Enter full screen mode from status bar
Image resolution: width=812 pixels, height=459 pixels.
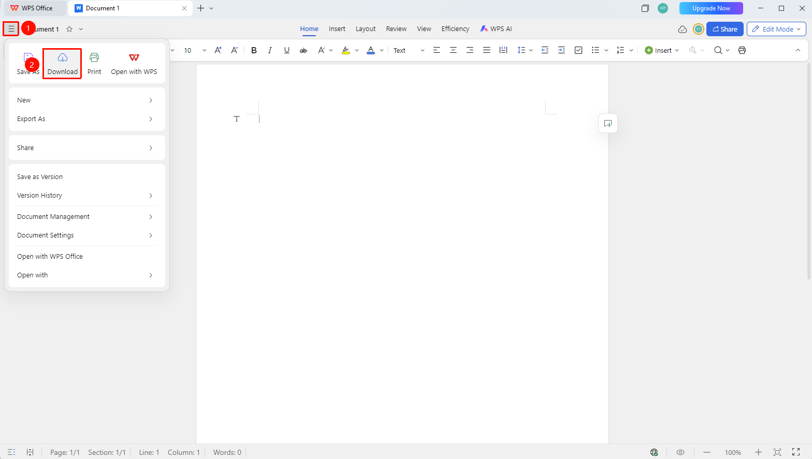click(796, 452)
